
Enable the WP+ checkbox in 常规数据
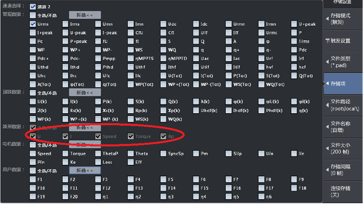point(65,50)
